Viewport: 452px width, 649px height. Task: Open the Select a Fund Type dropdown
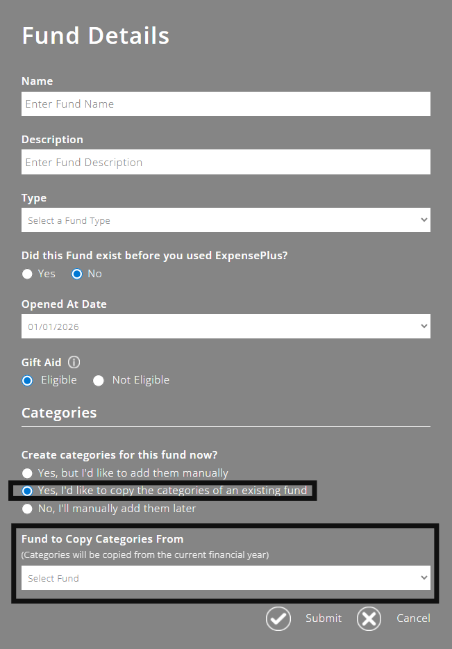(226, 220)
